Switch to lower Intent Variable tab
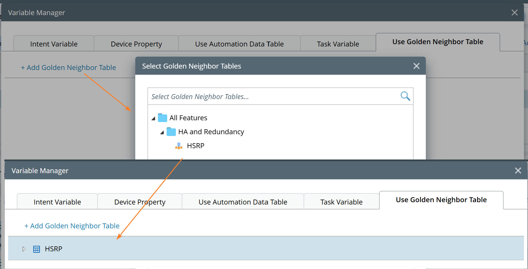Viewport: 528px width, 269px height. point(57,202)
